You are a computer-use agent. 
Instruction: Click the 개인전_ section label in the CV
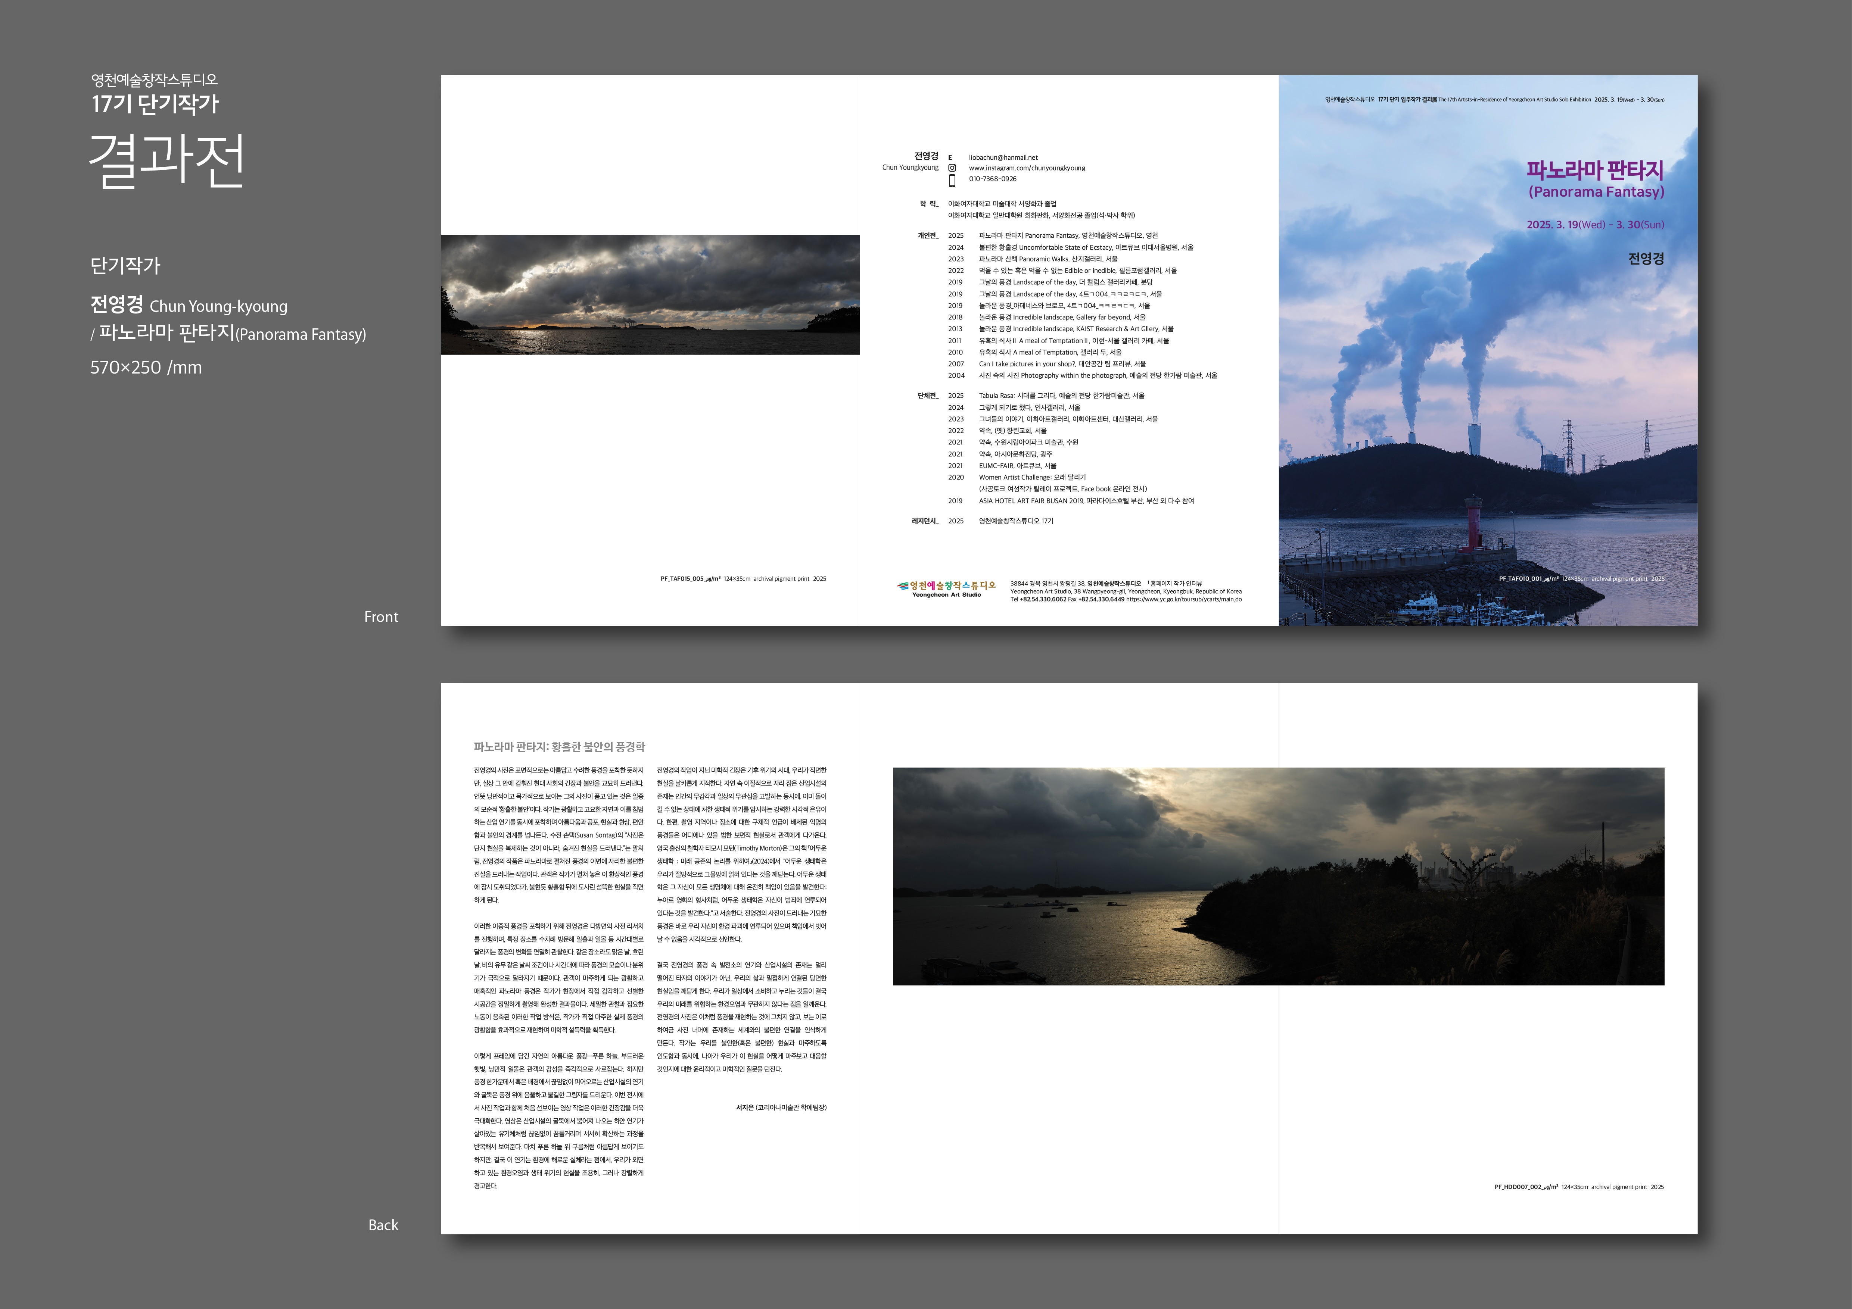(928, 236)
